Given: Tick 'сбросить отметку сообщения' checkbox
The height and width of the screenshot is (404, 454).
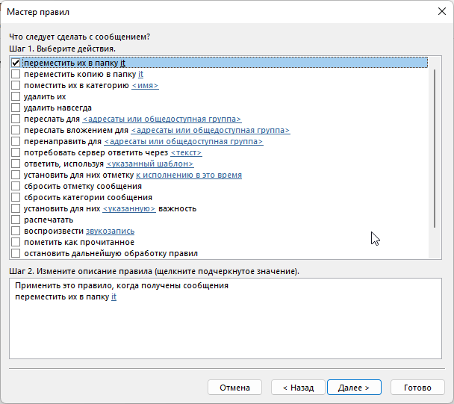Looking at the screenshot, I should pos(16,187).
